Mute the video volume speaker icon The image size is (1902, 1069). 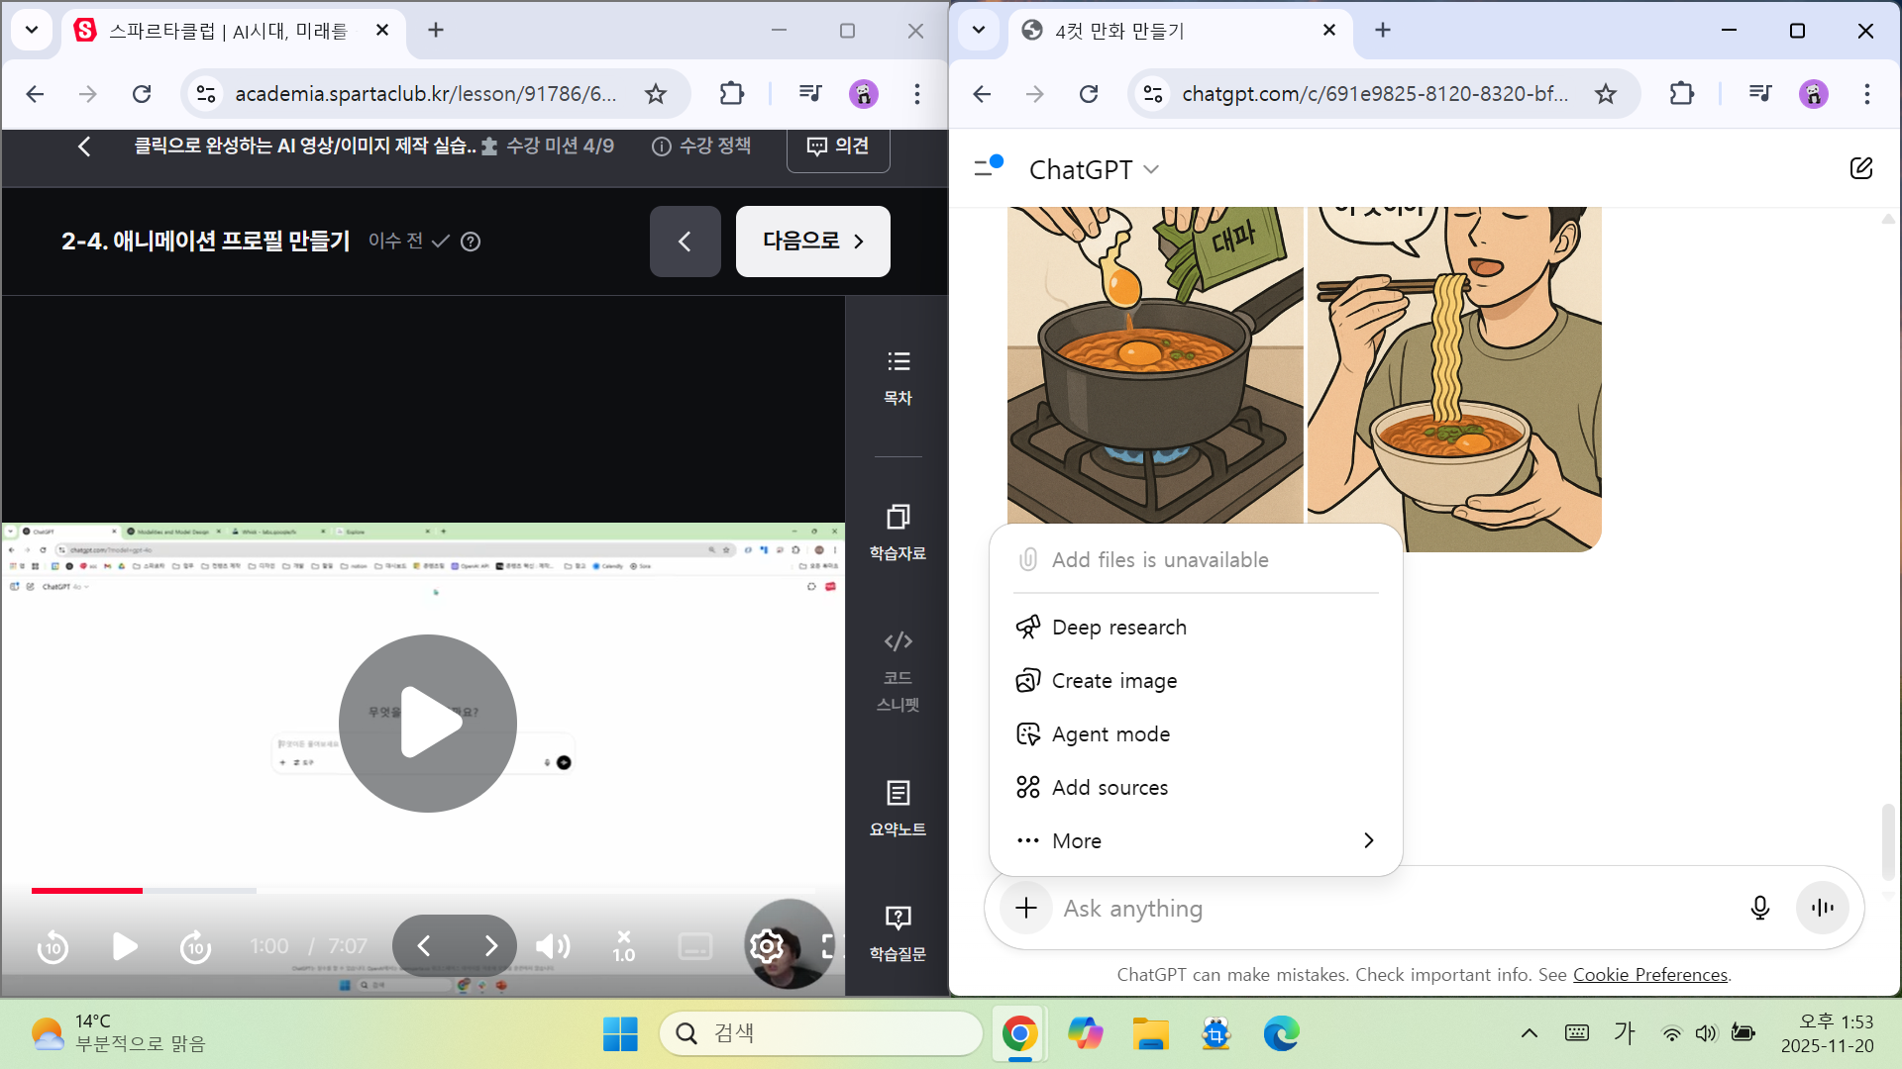(x=553, y=946)
